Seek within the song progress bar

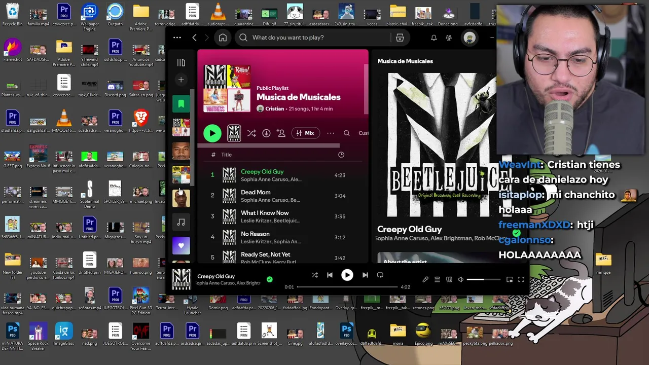[x=347, y=287]
